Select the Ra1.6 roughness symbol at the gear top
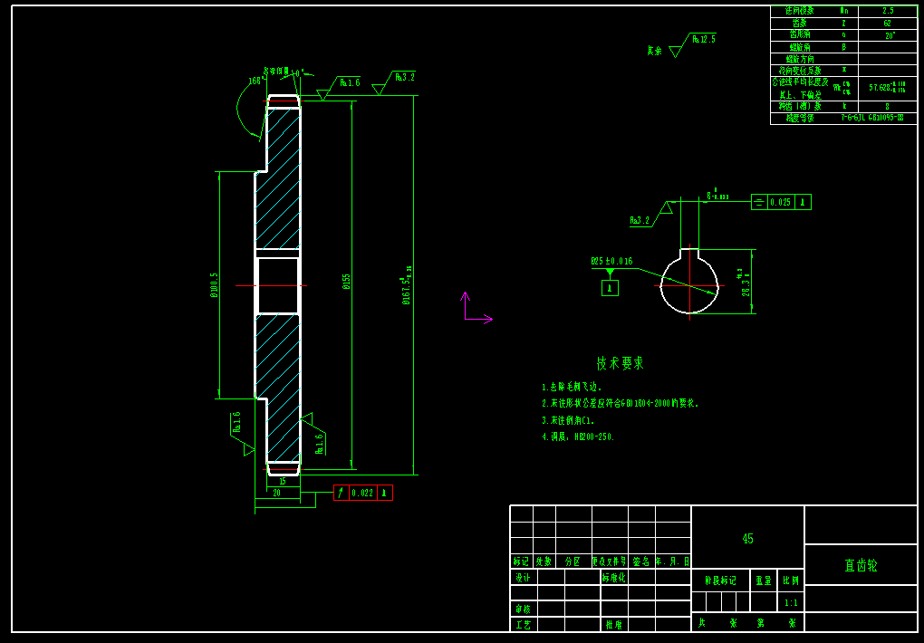The image size is (924, 643). [x=338, y=89]
